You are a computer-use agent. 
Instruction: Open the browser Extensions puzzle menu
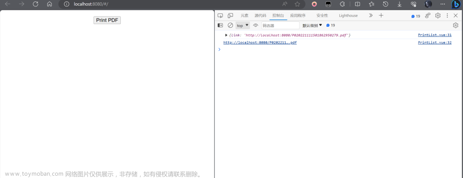342,4
